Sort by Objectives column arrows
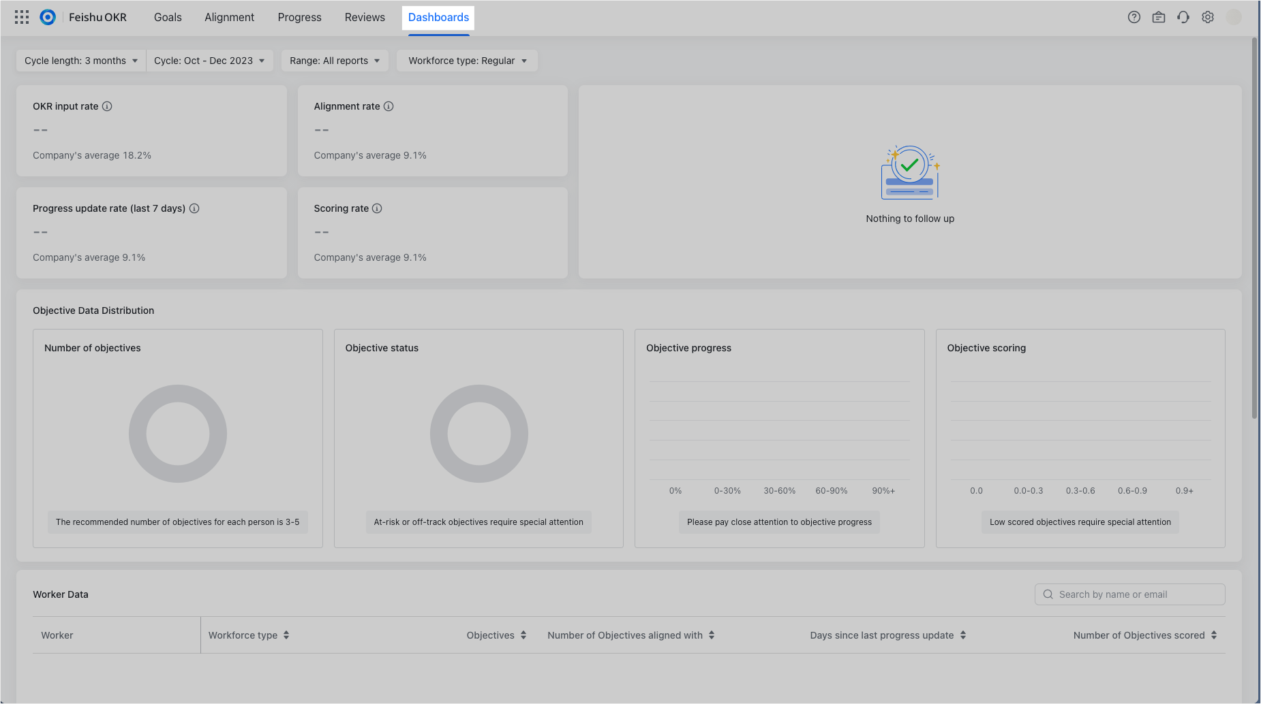 pos(523,635)
